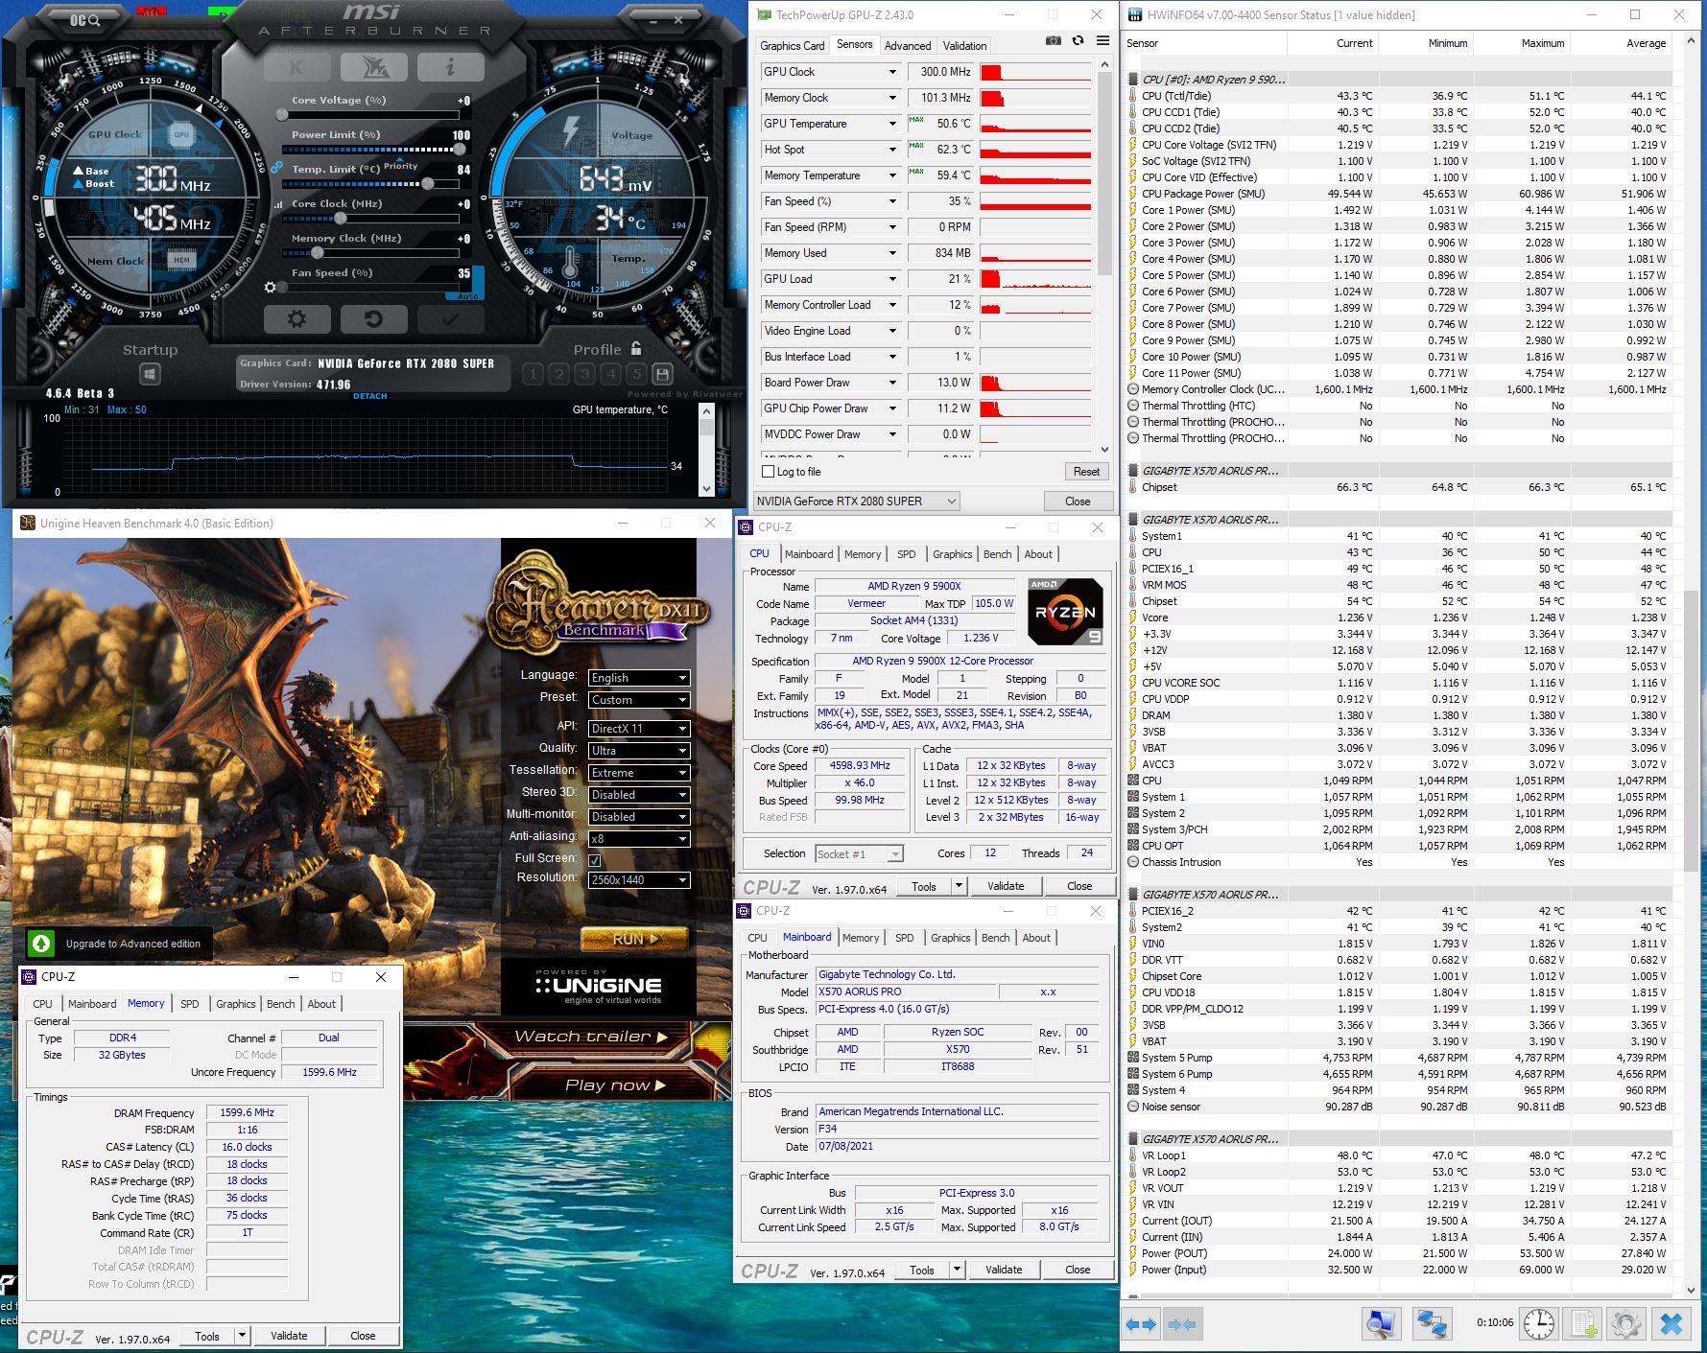Click HWiNFO log file add icon
Screen dimensions: 1707x1353
coord(1583,1324)
